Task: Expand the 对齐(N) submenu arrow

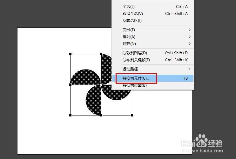Action: [190, 43]
